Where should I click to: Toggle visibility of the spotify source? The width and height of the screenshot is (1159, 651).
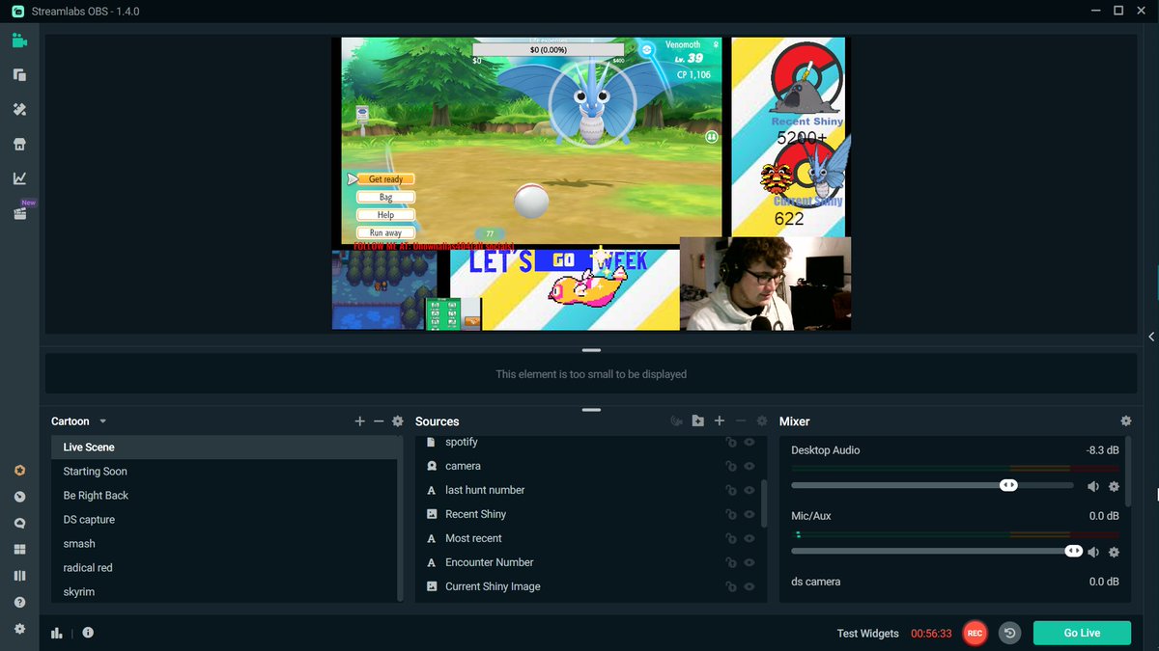pos(748,442)
